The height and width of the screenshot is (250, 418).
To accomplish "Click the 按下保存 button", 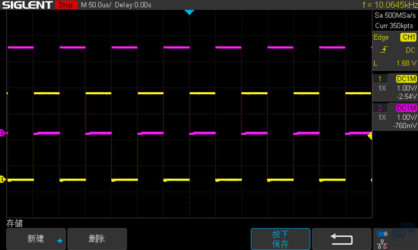I will 281,239.
